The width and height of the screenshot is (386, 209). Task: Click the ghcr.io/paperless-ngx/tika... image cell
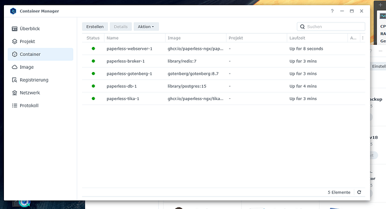[x=195, y=99]
